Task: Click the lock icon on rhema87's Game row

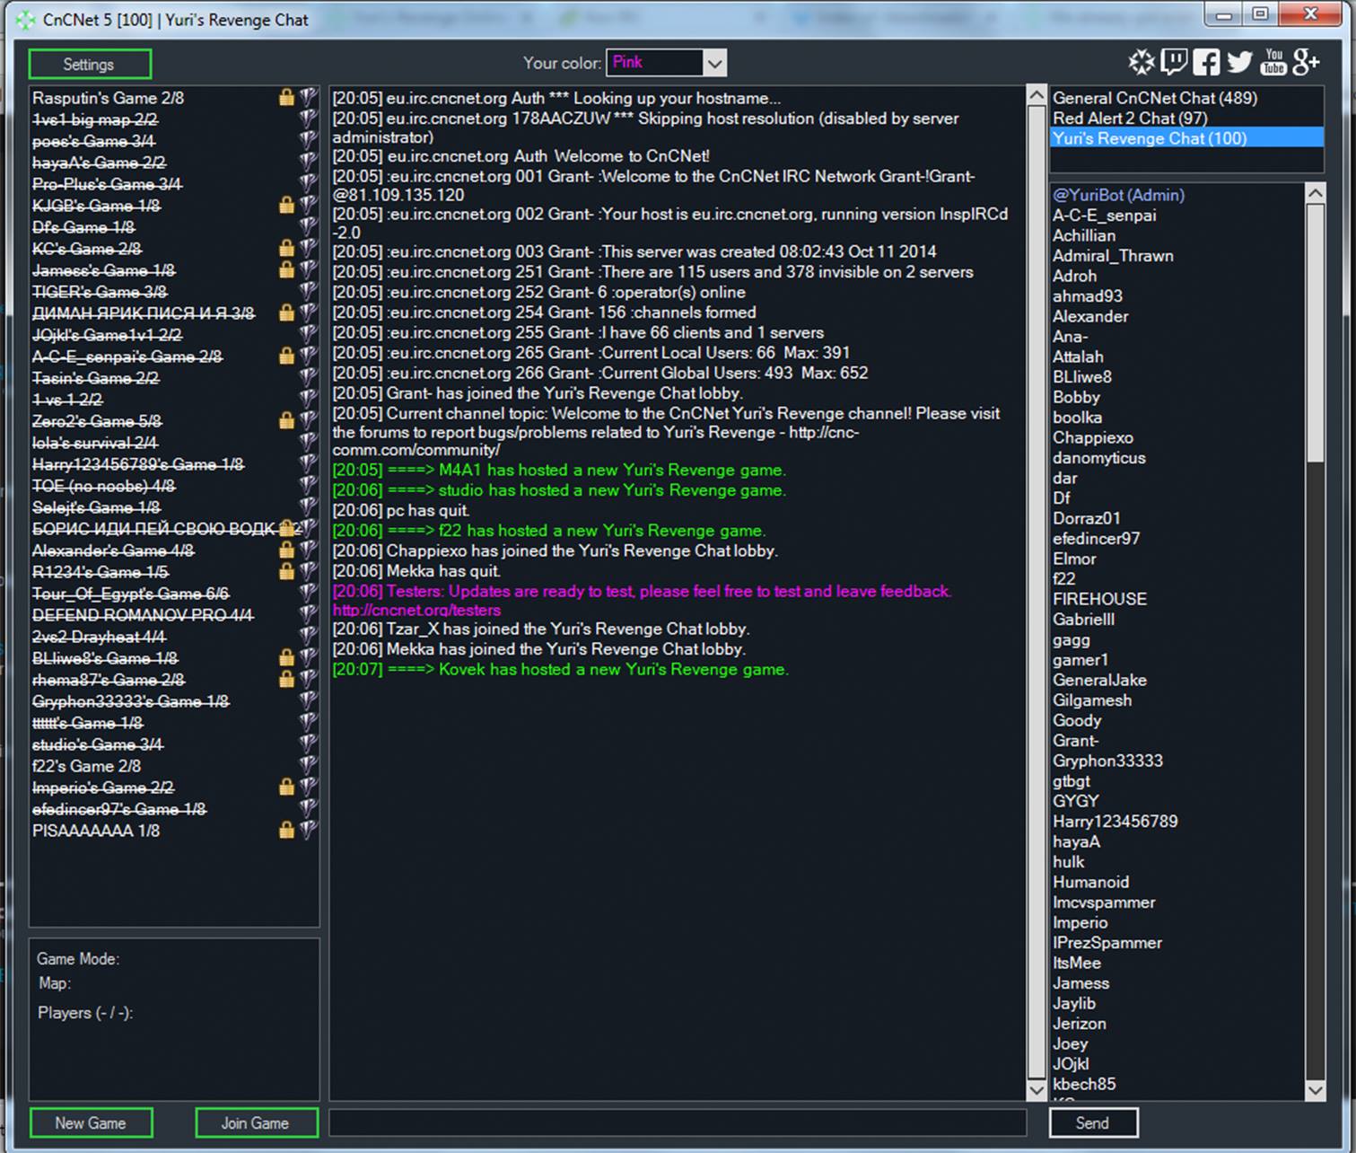Action: point(286,679)
